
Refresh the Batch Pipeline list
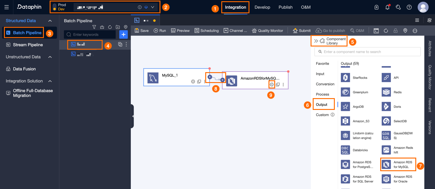(x=110, y=27)
